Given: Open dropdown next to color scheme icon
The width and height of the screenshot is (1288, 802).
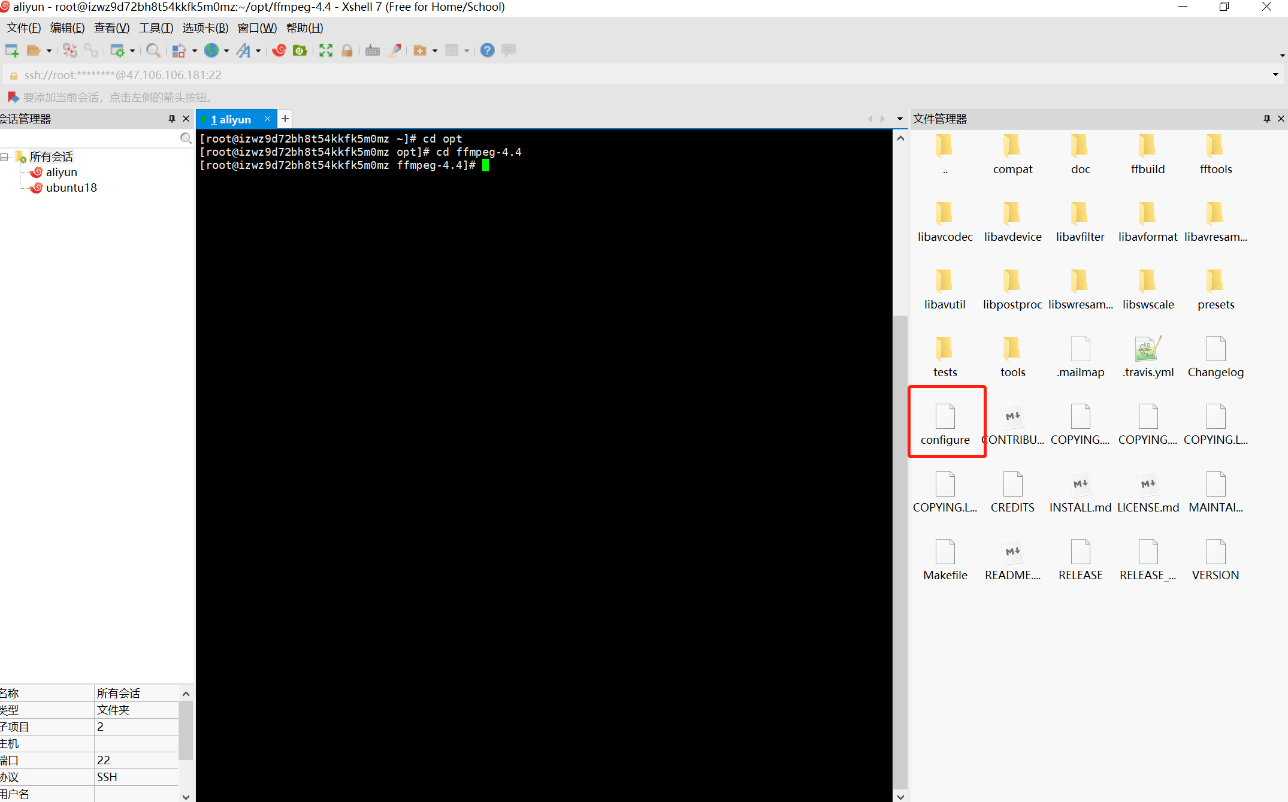Looking at the screenshot, I should 195,51.
